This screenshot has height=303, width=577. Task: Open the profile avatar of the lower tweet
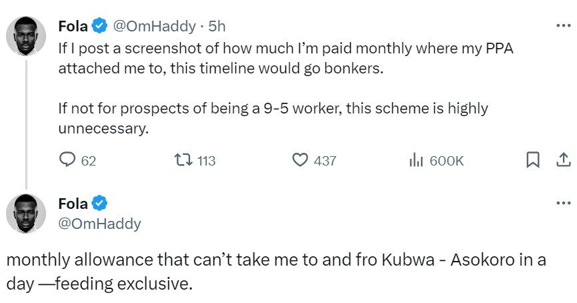point(26,214)
